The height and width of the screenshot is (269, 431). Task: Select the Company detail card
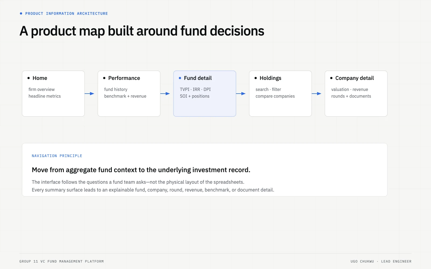click(356, 94)
